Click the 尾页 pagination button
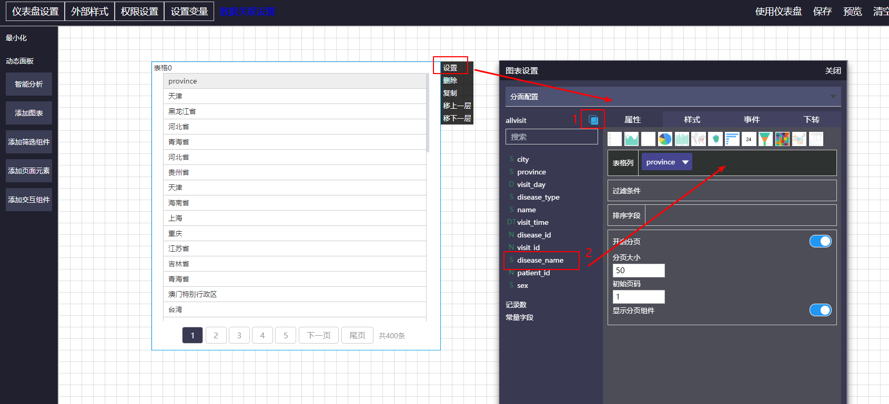 point(357,335)
